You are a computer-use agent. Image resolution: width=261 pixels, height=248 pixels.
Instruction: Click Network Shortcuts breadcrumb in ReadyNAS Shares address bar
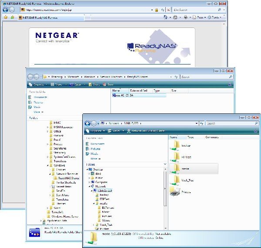click(111, 77)
